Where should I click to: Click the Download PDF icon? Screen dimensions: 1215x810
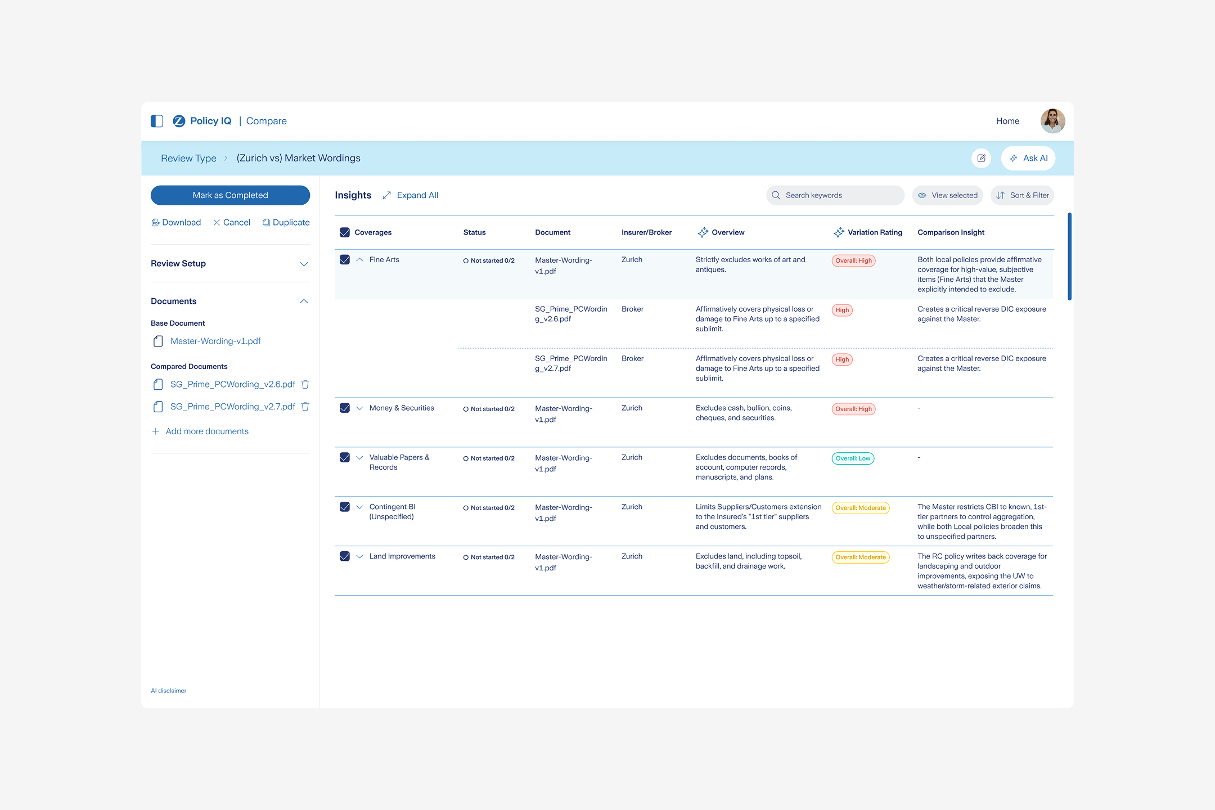tap(155, 223)
